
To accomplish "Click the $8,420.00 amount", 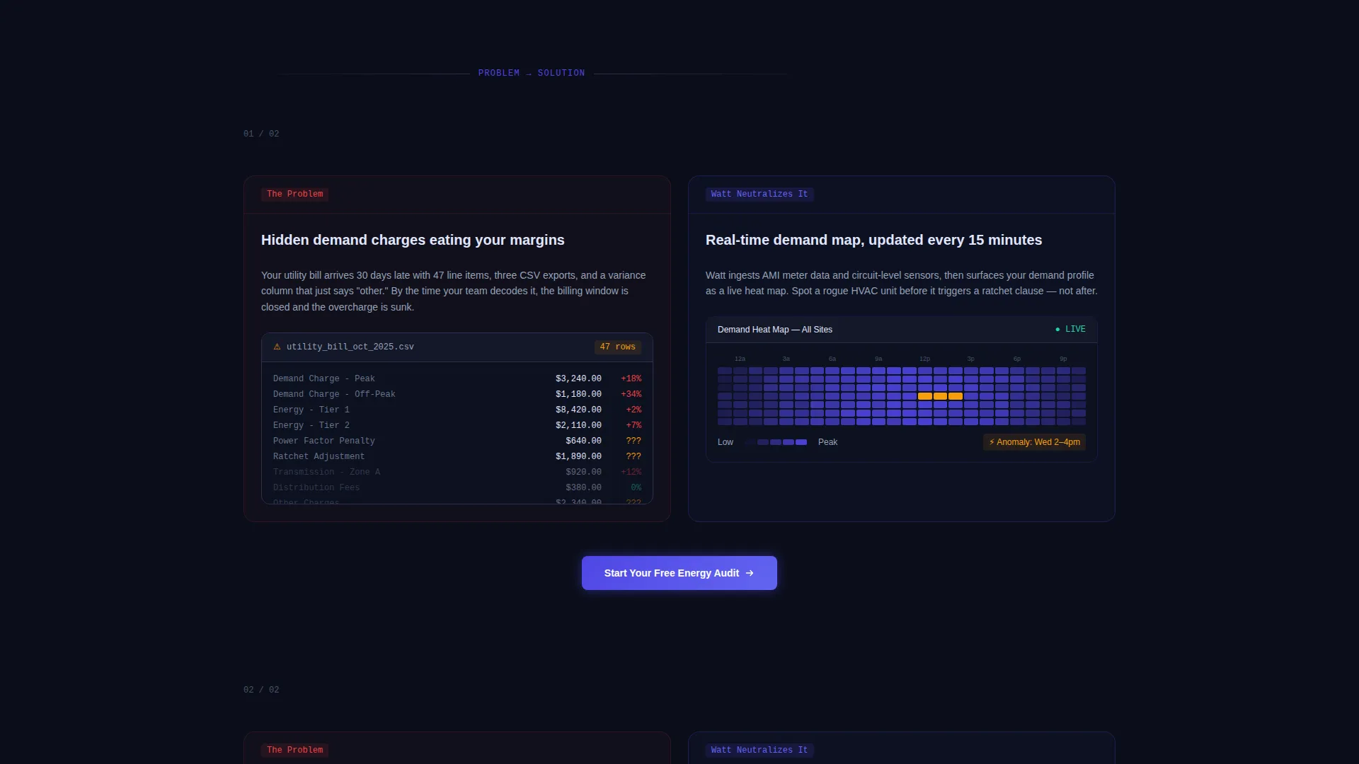I will pos(578,410).
